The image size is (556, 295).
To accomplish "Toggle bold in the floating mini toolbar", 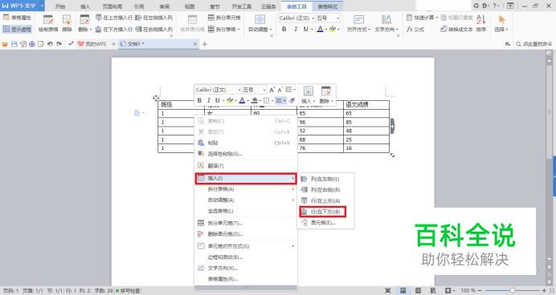I will (199, 100).
